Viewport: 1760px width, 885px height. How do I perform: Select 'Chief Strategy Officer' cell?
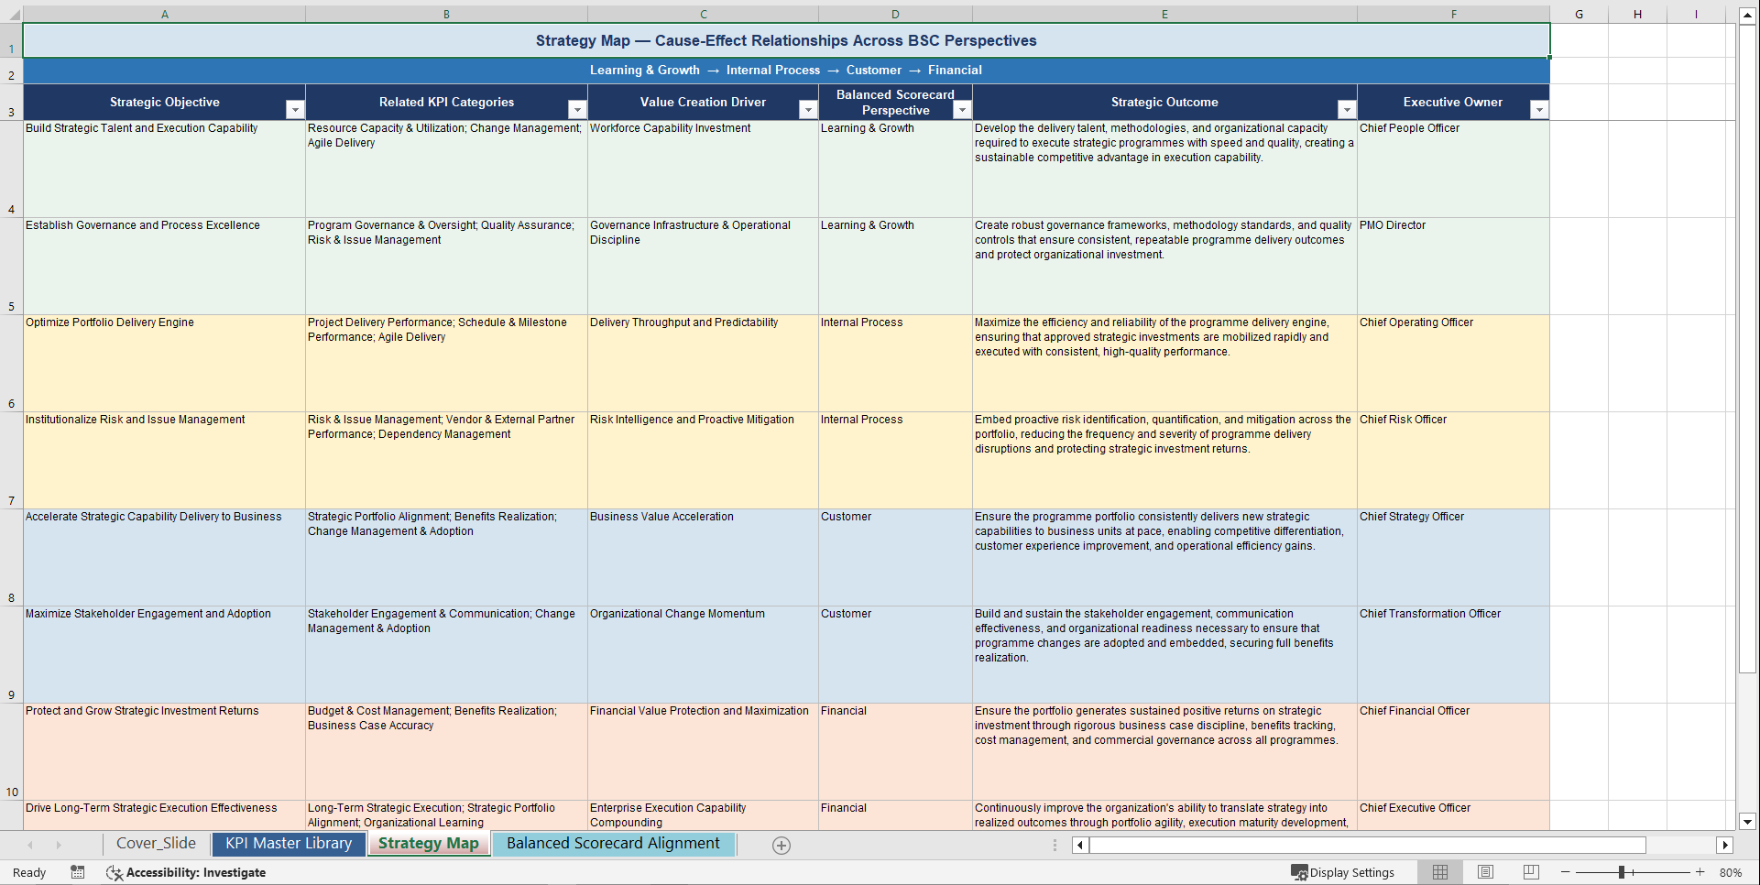point(1453,558)
